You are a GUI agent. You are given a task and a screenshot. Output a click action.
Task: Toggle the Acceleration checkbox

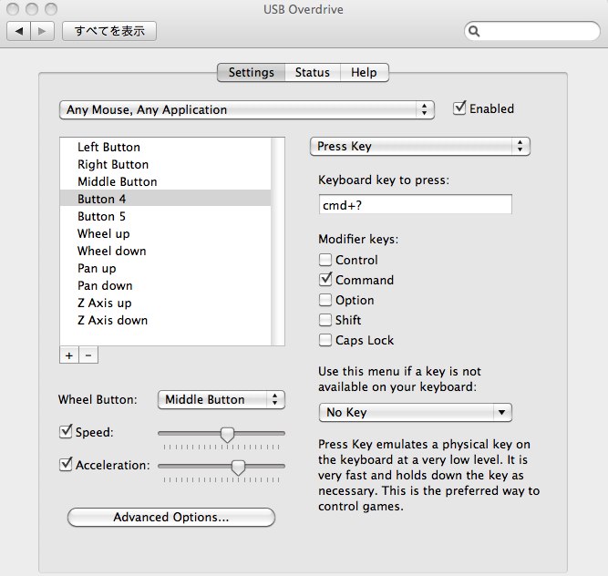coord(66,465)
